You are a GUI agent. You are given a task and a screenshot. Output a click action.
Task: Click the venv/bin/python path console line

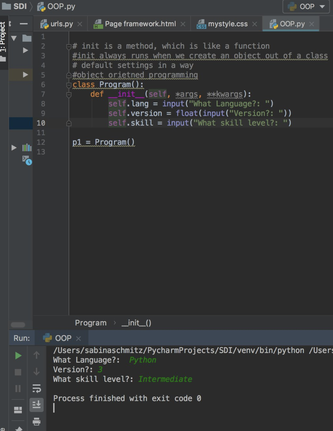tap(193, 350)
